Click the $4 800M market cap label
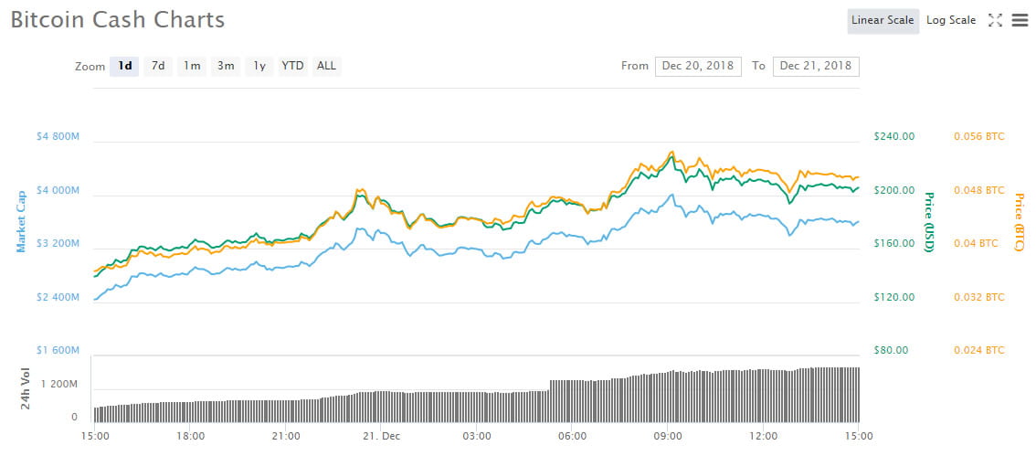Image resolution: width=1036 pixels, height=456 pixels. point(58,137)
